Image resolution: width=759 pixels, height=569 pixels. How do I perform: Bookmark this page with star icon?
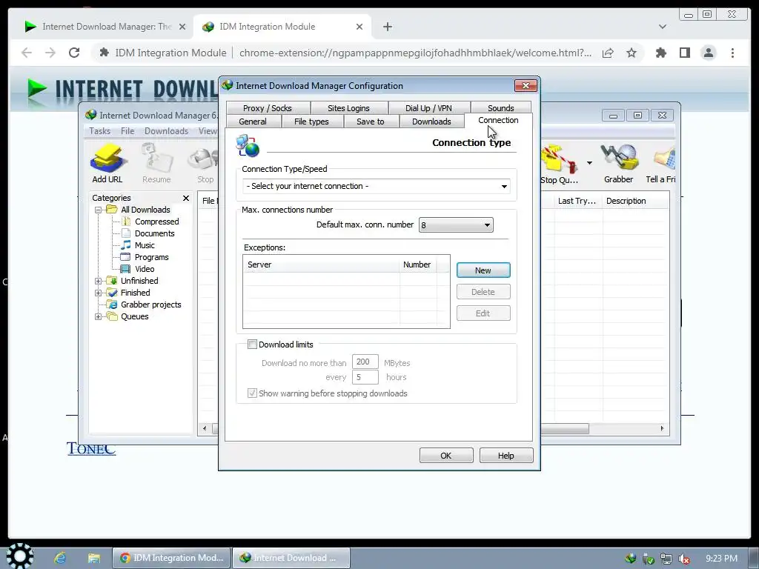coord(632,53)
